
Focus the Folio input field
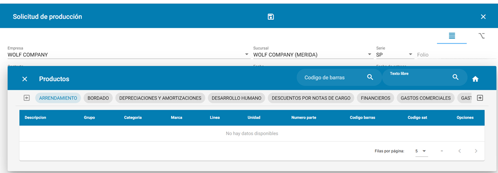[456, 55]
